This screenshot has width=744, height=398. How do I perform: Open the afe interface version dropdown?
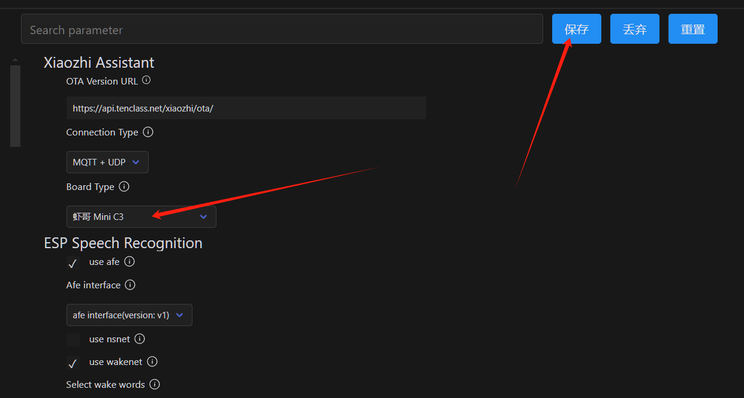129,315
